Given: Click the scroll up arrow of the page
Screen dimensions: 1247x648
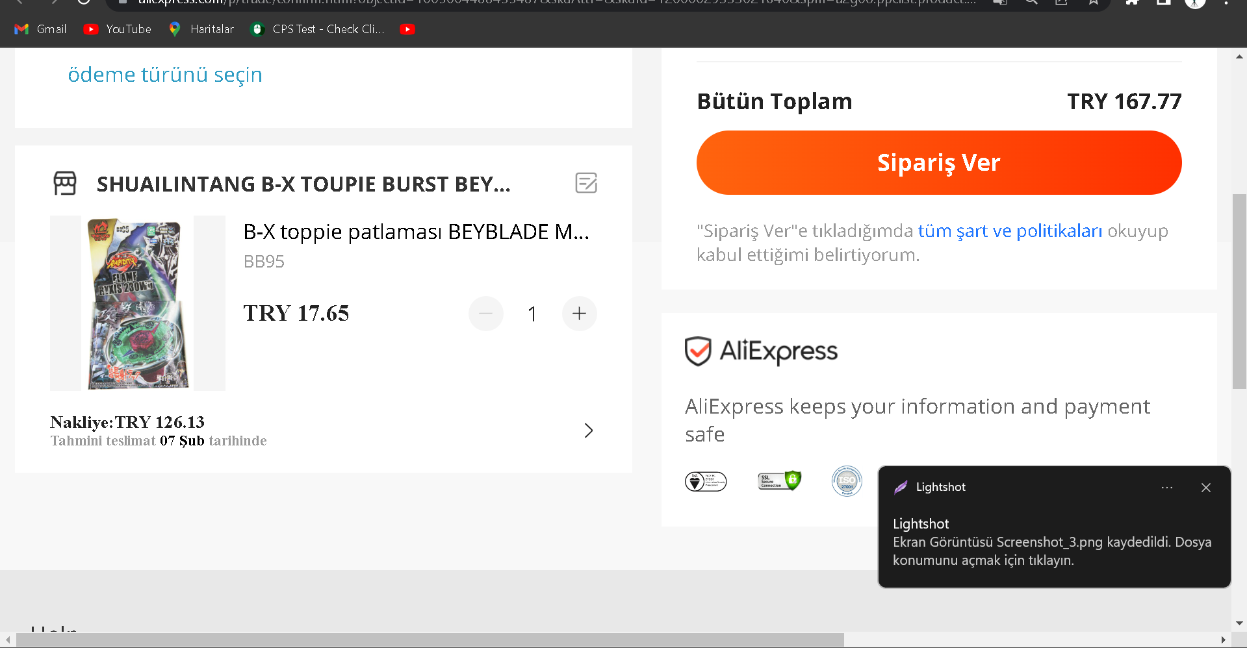Looking at the screenshot, I should 1239,56.
